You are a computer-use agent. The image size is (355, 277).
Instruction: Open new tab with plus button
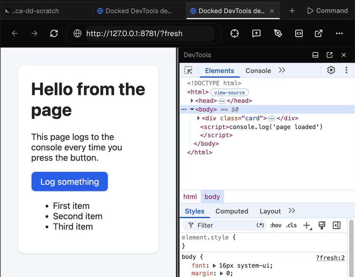click(x=292, y=11)
